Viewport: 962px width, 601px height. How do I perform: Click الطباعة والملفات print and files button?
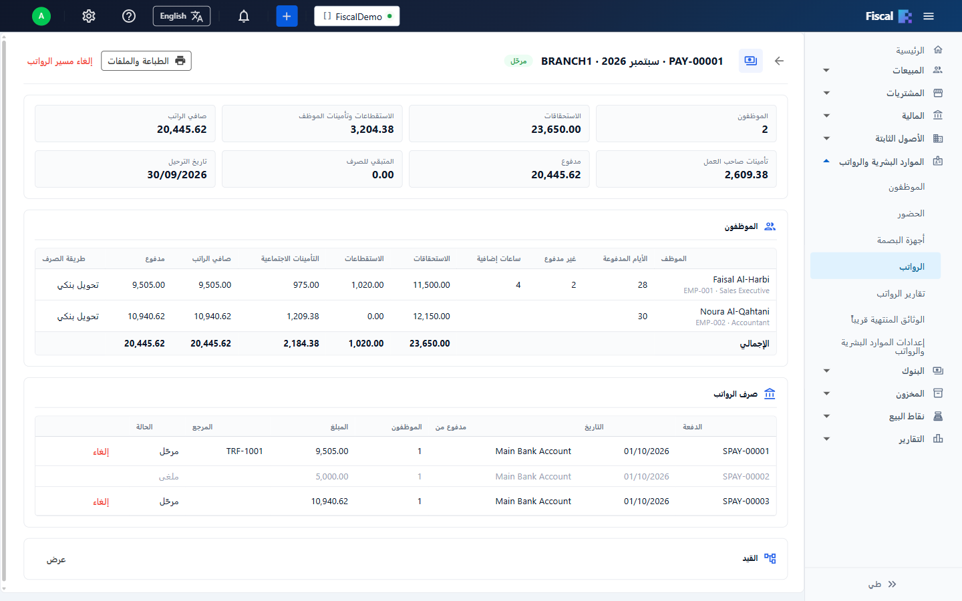tap(146, 61)
